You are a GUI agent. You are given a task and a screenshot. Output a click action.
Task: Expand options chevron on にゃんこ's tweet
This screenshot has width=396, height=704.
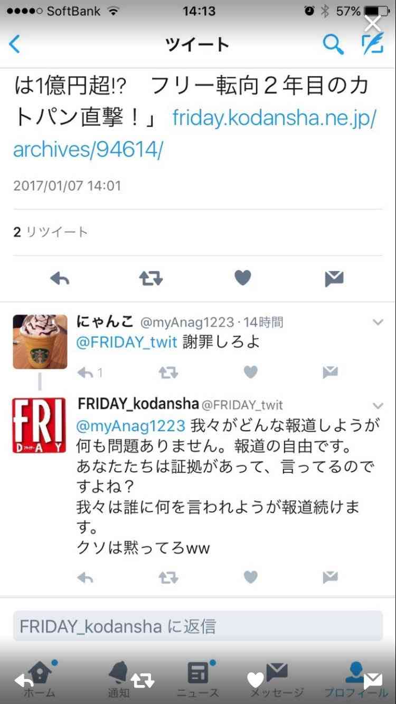tap(378, 322)
